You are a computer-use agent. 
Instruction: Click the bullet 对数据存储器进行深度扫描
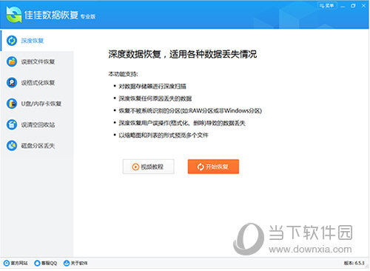152,86
